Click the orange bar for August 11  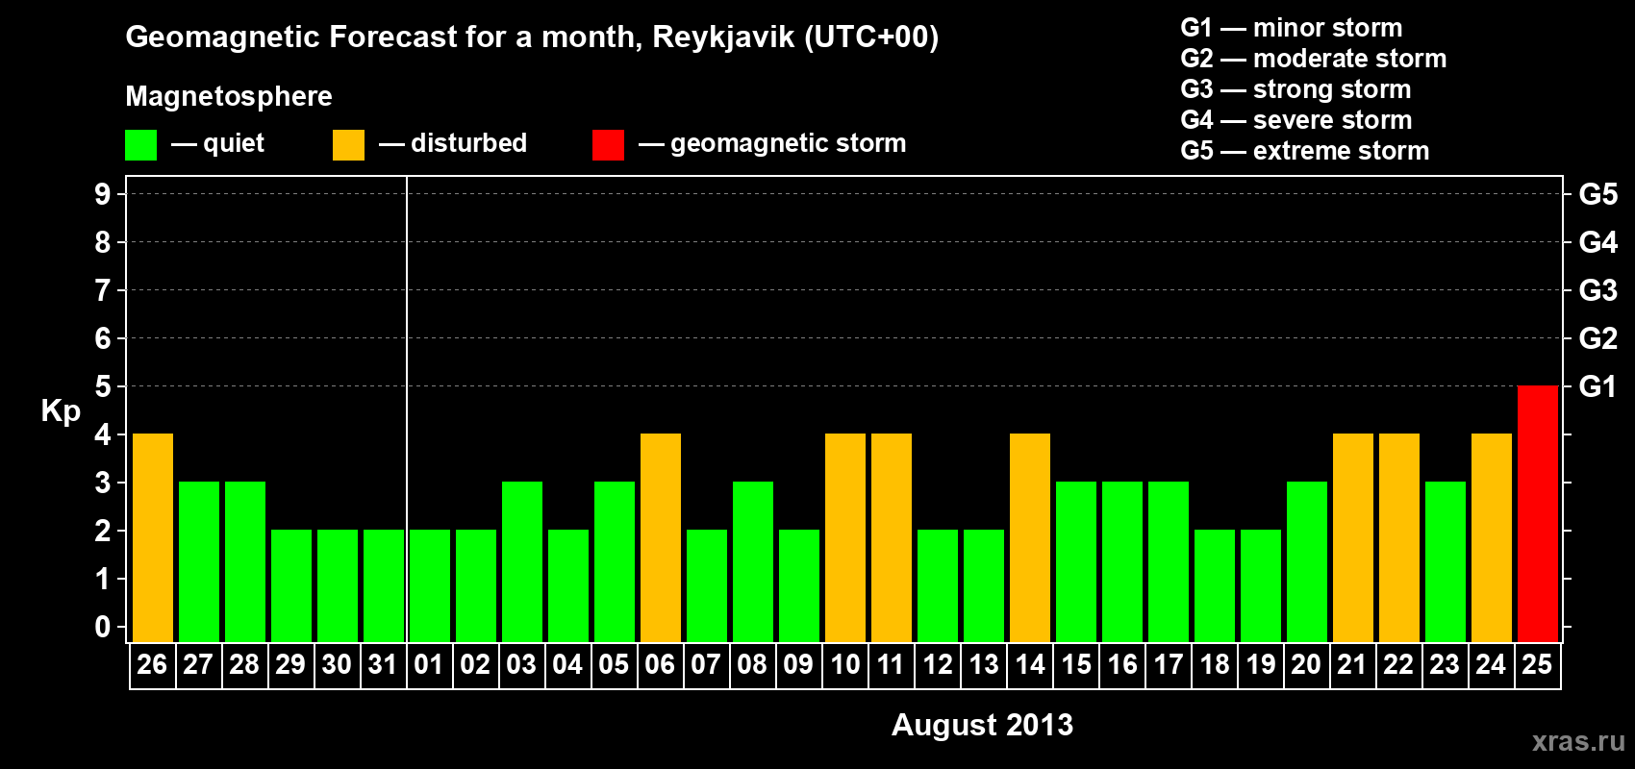892,537
